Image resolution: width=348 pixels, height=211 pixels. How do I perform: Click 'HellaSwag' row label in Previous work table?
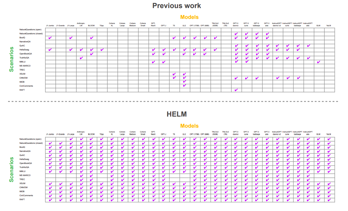click(24, 50)
